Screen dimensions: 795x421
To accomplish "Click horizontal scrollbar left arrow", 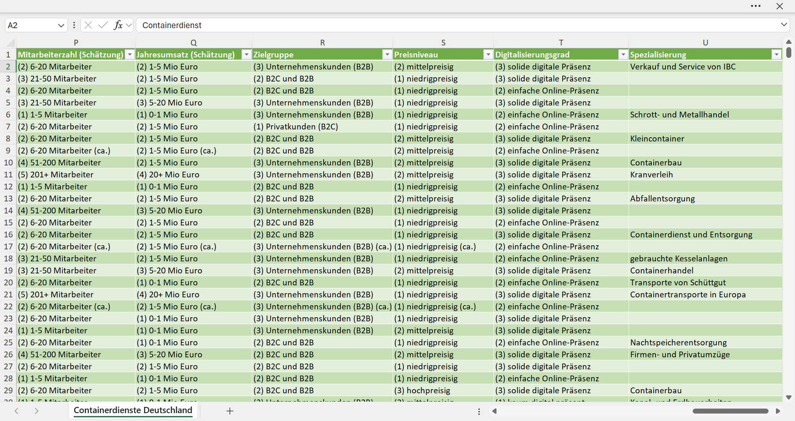I will pos(494,411).
